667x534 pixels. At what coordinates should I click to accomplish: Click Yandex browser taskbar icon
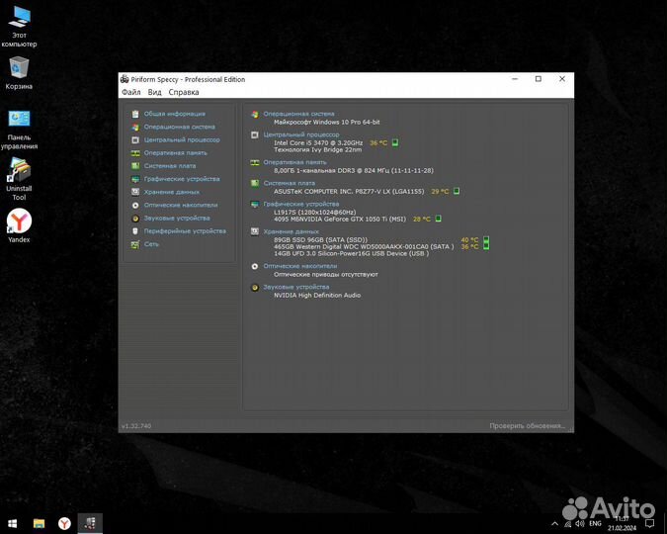[x=64, y=523]
